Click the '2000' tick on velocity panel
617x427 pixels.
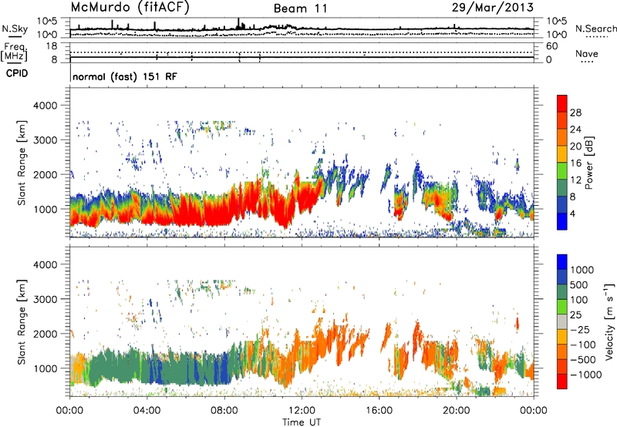point(46,334)
